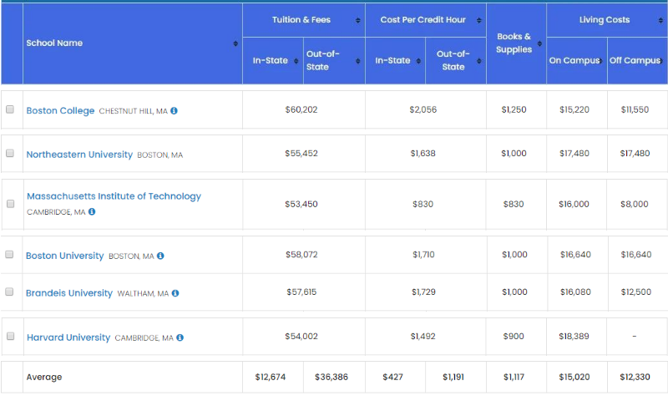Select Boston College off-campus $11,550
The image size is (668, 401).
coord(635,110)
